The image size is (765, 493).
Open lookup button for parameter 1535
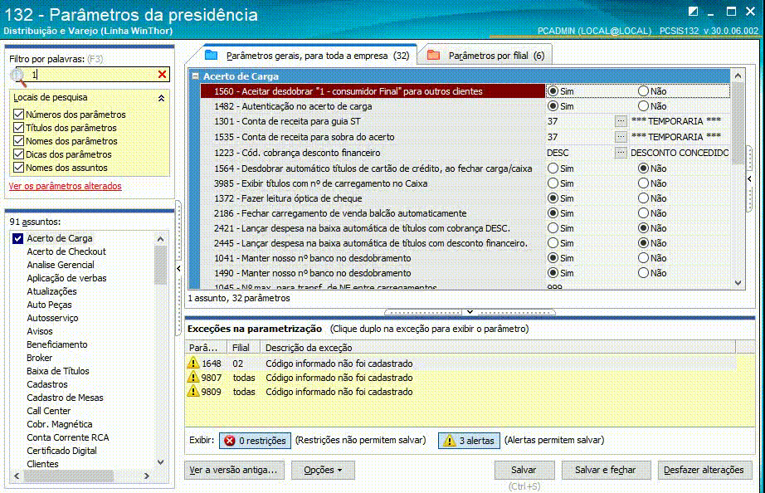point(621,137)
